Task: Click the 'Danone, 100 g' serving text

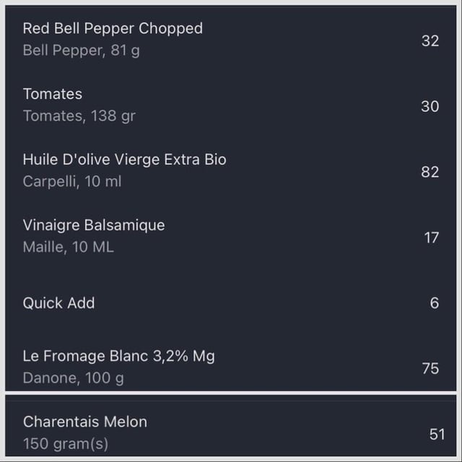Action: tap(74, 378)
